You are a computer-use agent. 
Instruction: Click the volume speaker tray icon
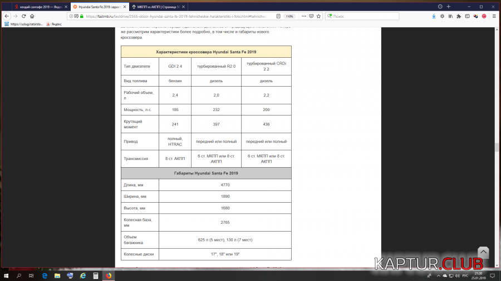[x=457, y=276]
